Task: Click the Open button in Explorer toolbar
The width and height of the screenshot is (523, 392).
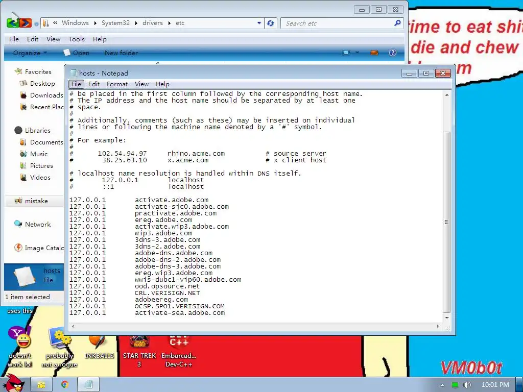Action: tap(77, 53)
